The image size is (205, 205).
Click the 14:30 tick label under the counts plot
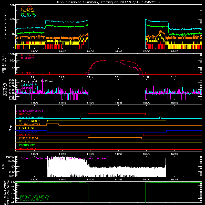(x=90, y=52)
